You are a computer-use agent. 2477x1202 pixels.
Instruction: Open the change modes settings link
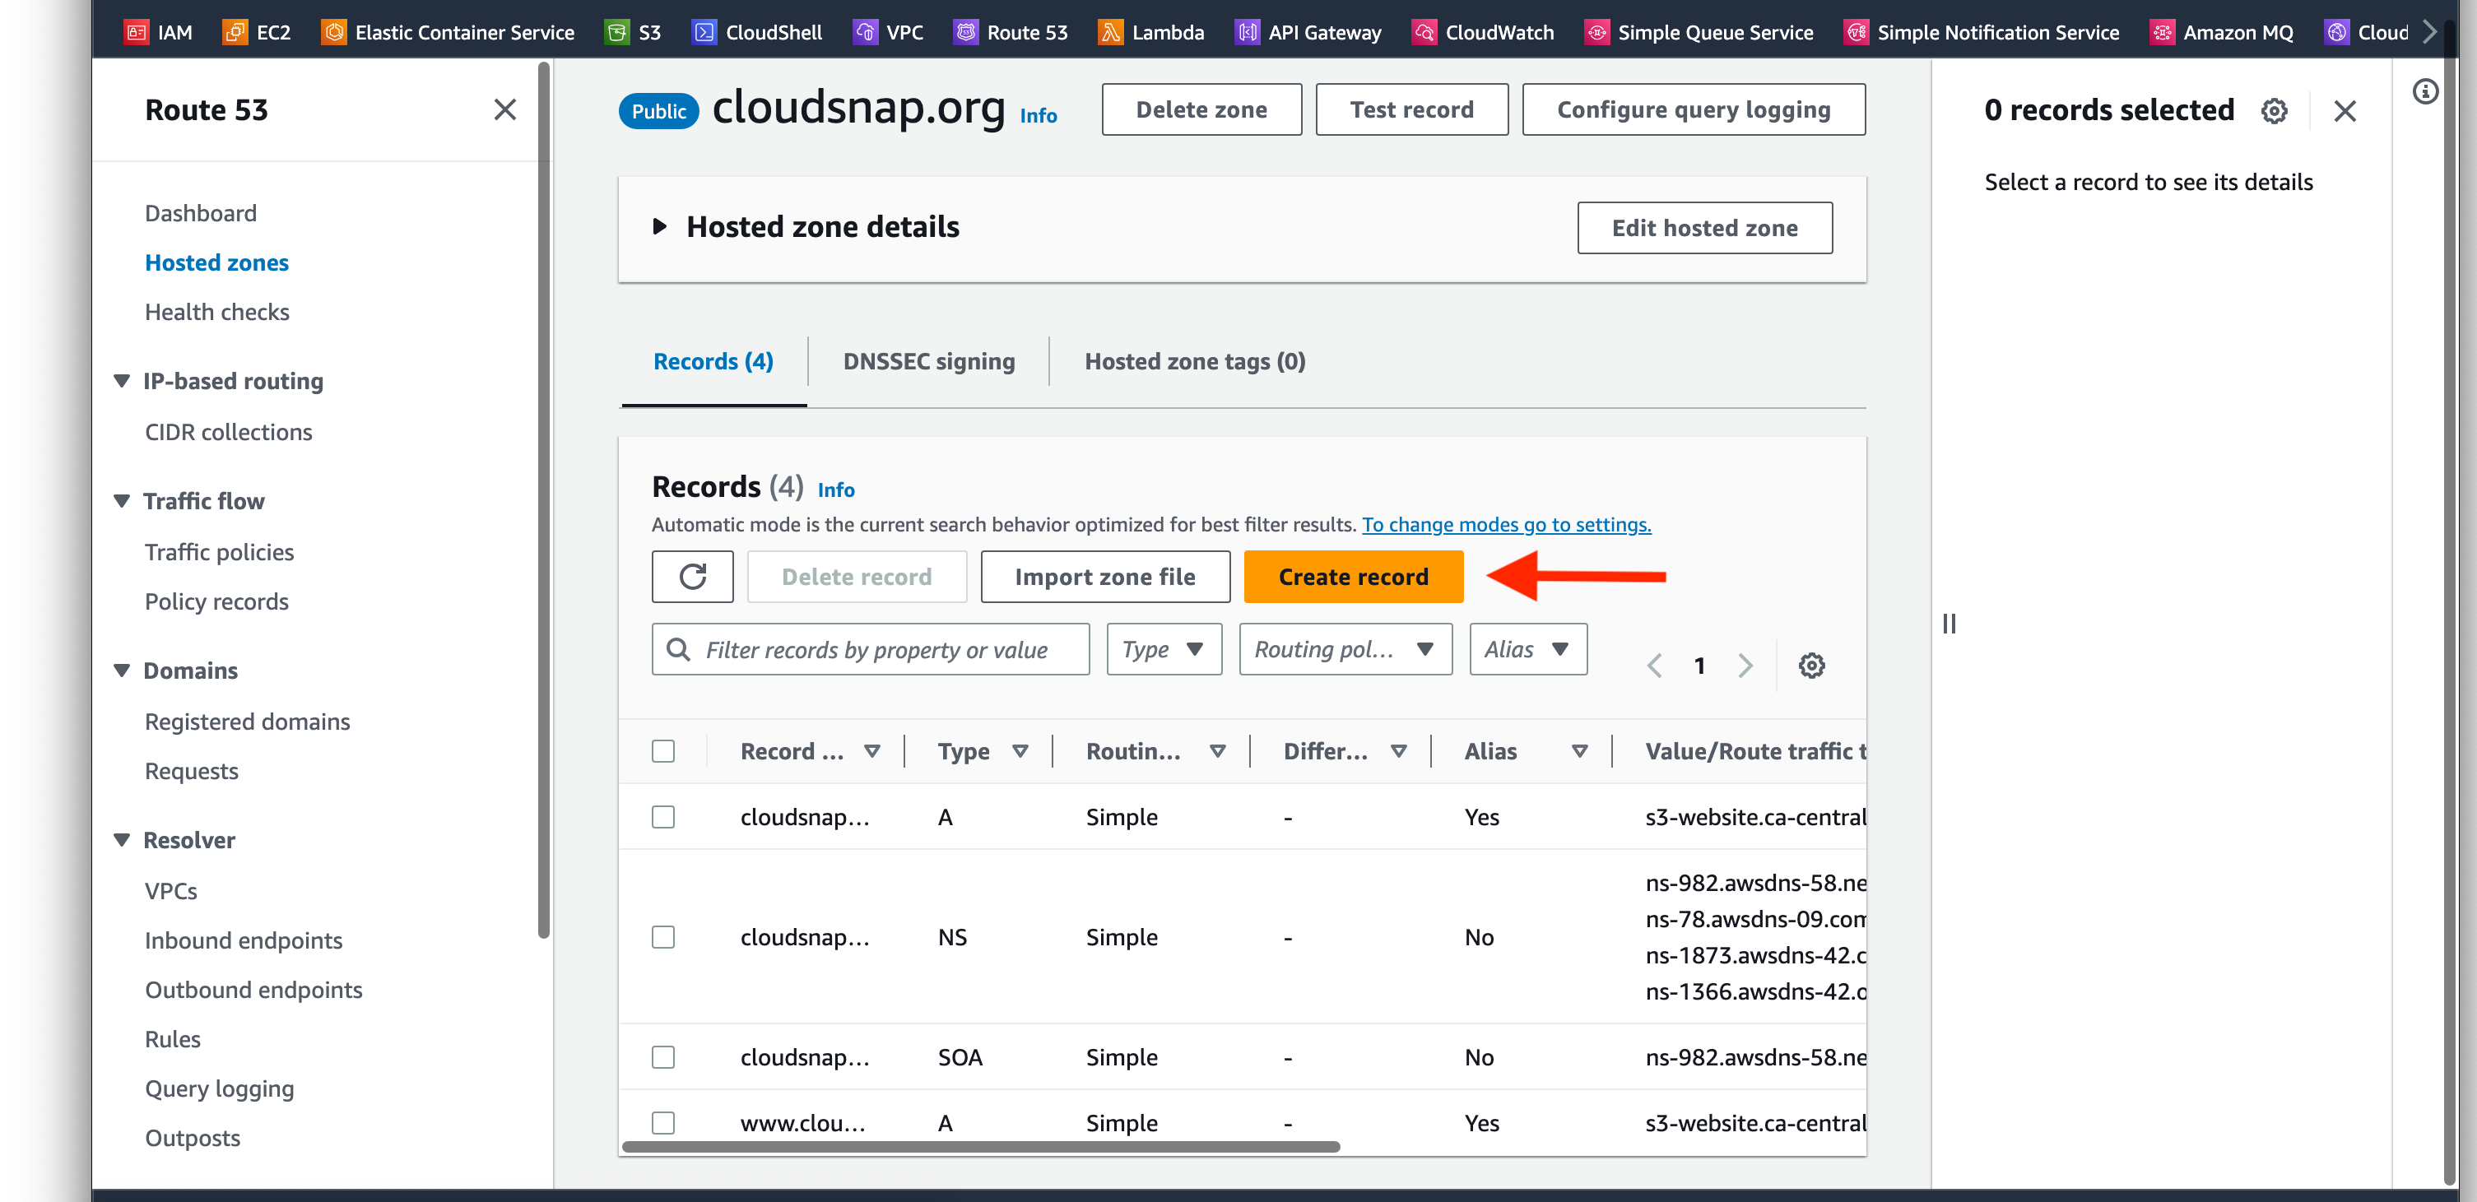point(1506,524)
